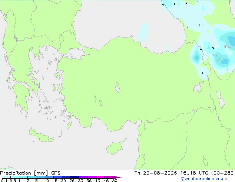Click the above-50 mm arrow tip of legend
Image resolution: width=235 pixels, height=182 pixels.
(x=118, y=177)
